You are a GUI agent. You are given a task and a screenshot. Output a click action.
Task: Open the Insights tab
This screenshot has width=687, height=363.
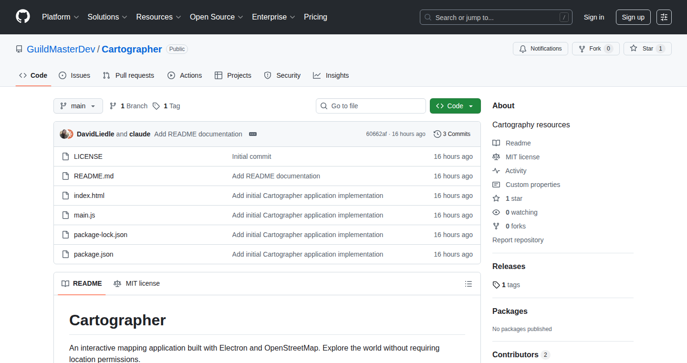(x=331, y=75)
